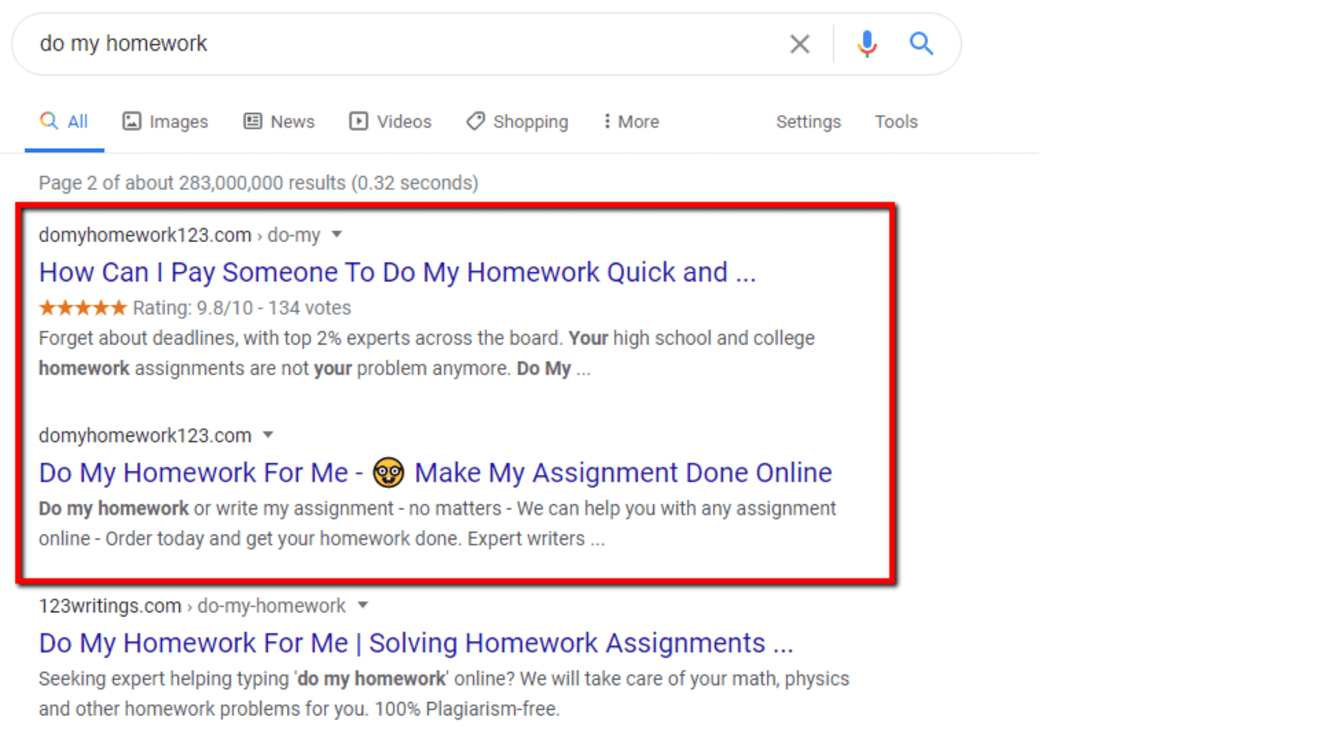
Task: Click the Do My Homework For Me link
Action: pyautogui.click(x=435, y=472)
